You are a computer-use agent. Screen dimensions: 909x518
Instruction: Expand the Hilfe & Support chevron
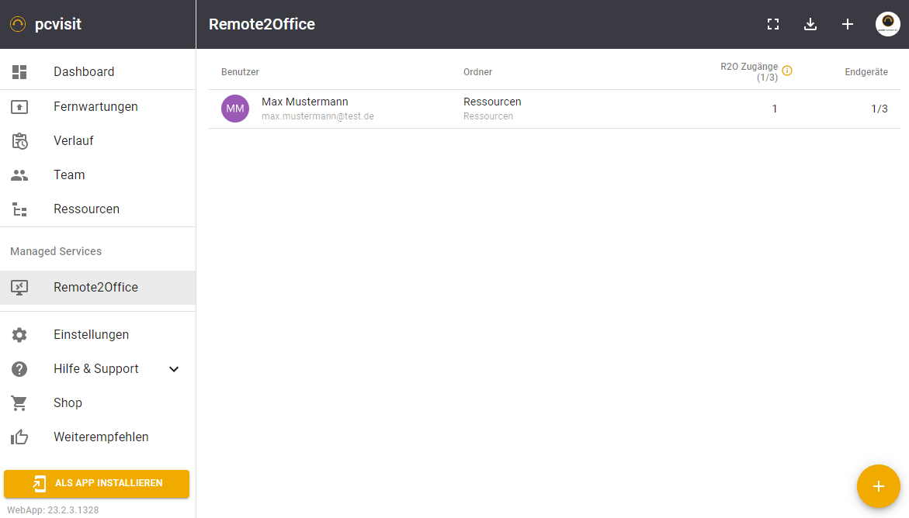pyautogui.click(x=174, y=369)
